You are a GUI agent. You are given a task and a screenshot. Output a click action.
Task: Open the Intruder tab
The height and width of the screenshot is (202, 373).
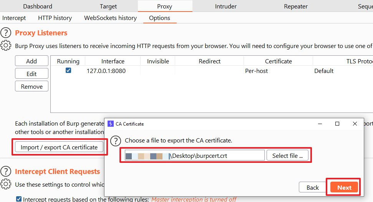[226, 7]
